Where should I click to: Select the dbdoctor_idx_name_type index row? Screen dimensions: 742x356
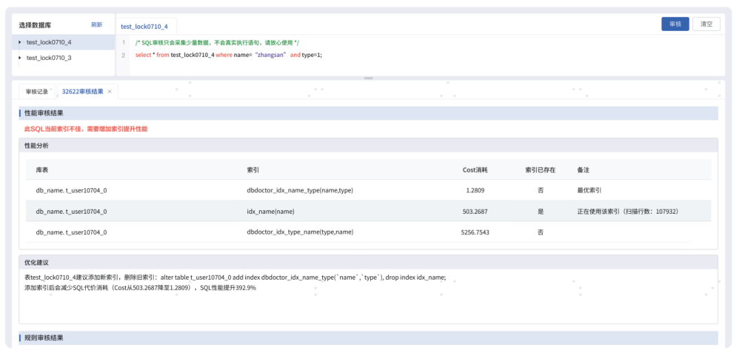pyautogui.click(x=368, y=190)
